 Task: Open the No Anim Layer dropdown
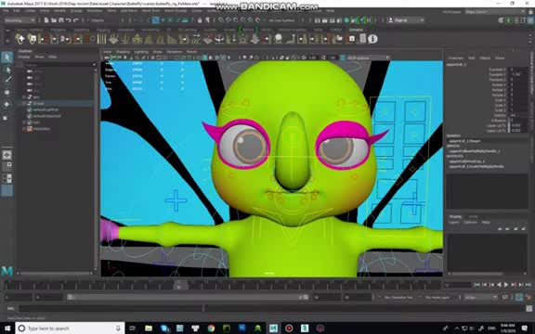(437, 298)
